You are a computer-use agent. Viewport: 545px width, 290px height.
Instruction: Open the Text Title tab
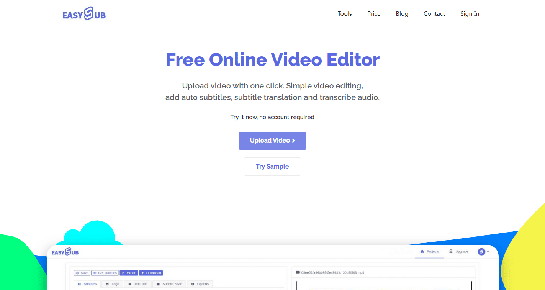coord(138,284)
